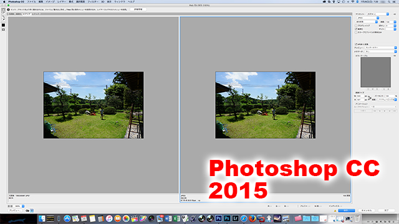The height and width of the screenshot is (224, 399).
Task: Open Microsoft Word from the Dock
Action: 168,218
